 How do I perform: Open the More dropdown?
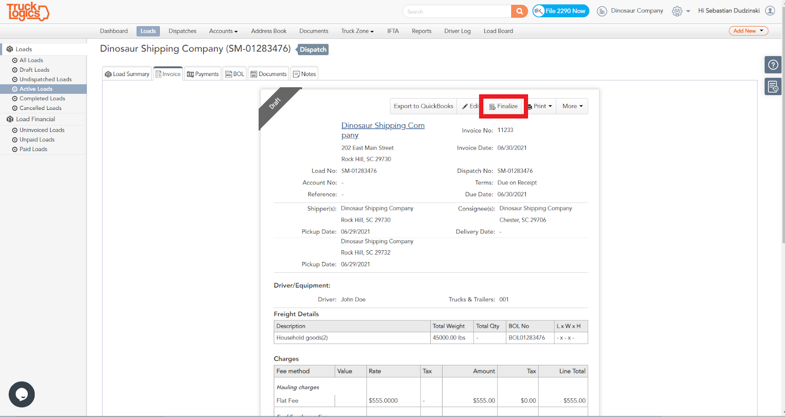coord(572,106)
